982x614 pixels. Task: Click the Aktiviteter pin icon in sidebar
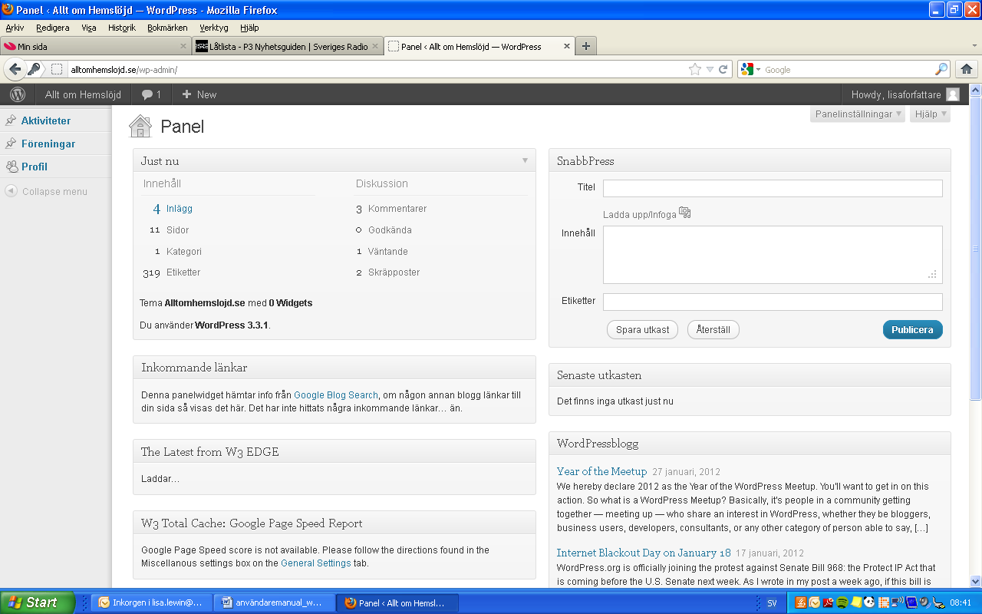click(11, 120)
